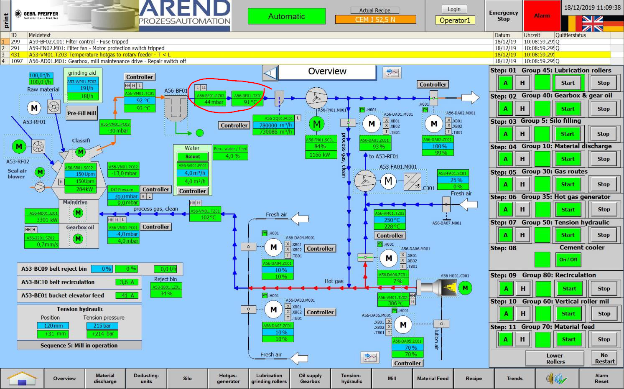Viewport: 624px width, 389px height.
Task: Toggle Cement cooler On / Off
Action: click(568, 259)
